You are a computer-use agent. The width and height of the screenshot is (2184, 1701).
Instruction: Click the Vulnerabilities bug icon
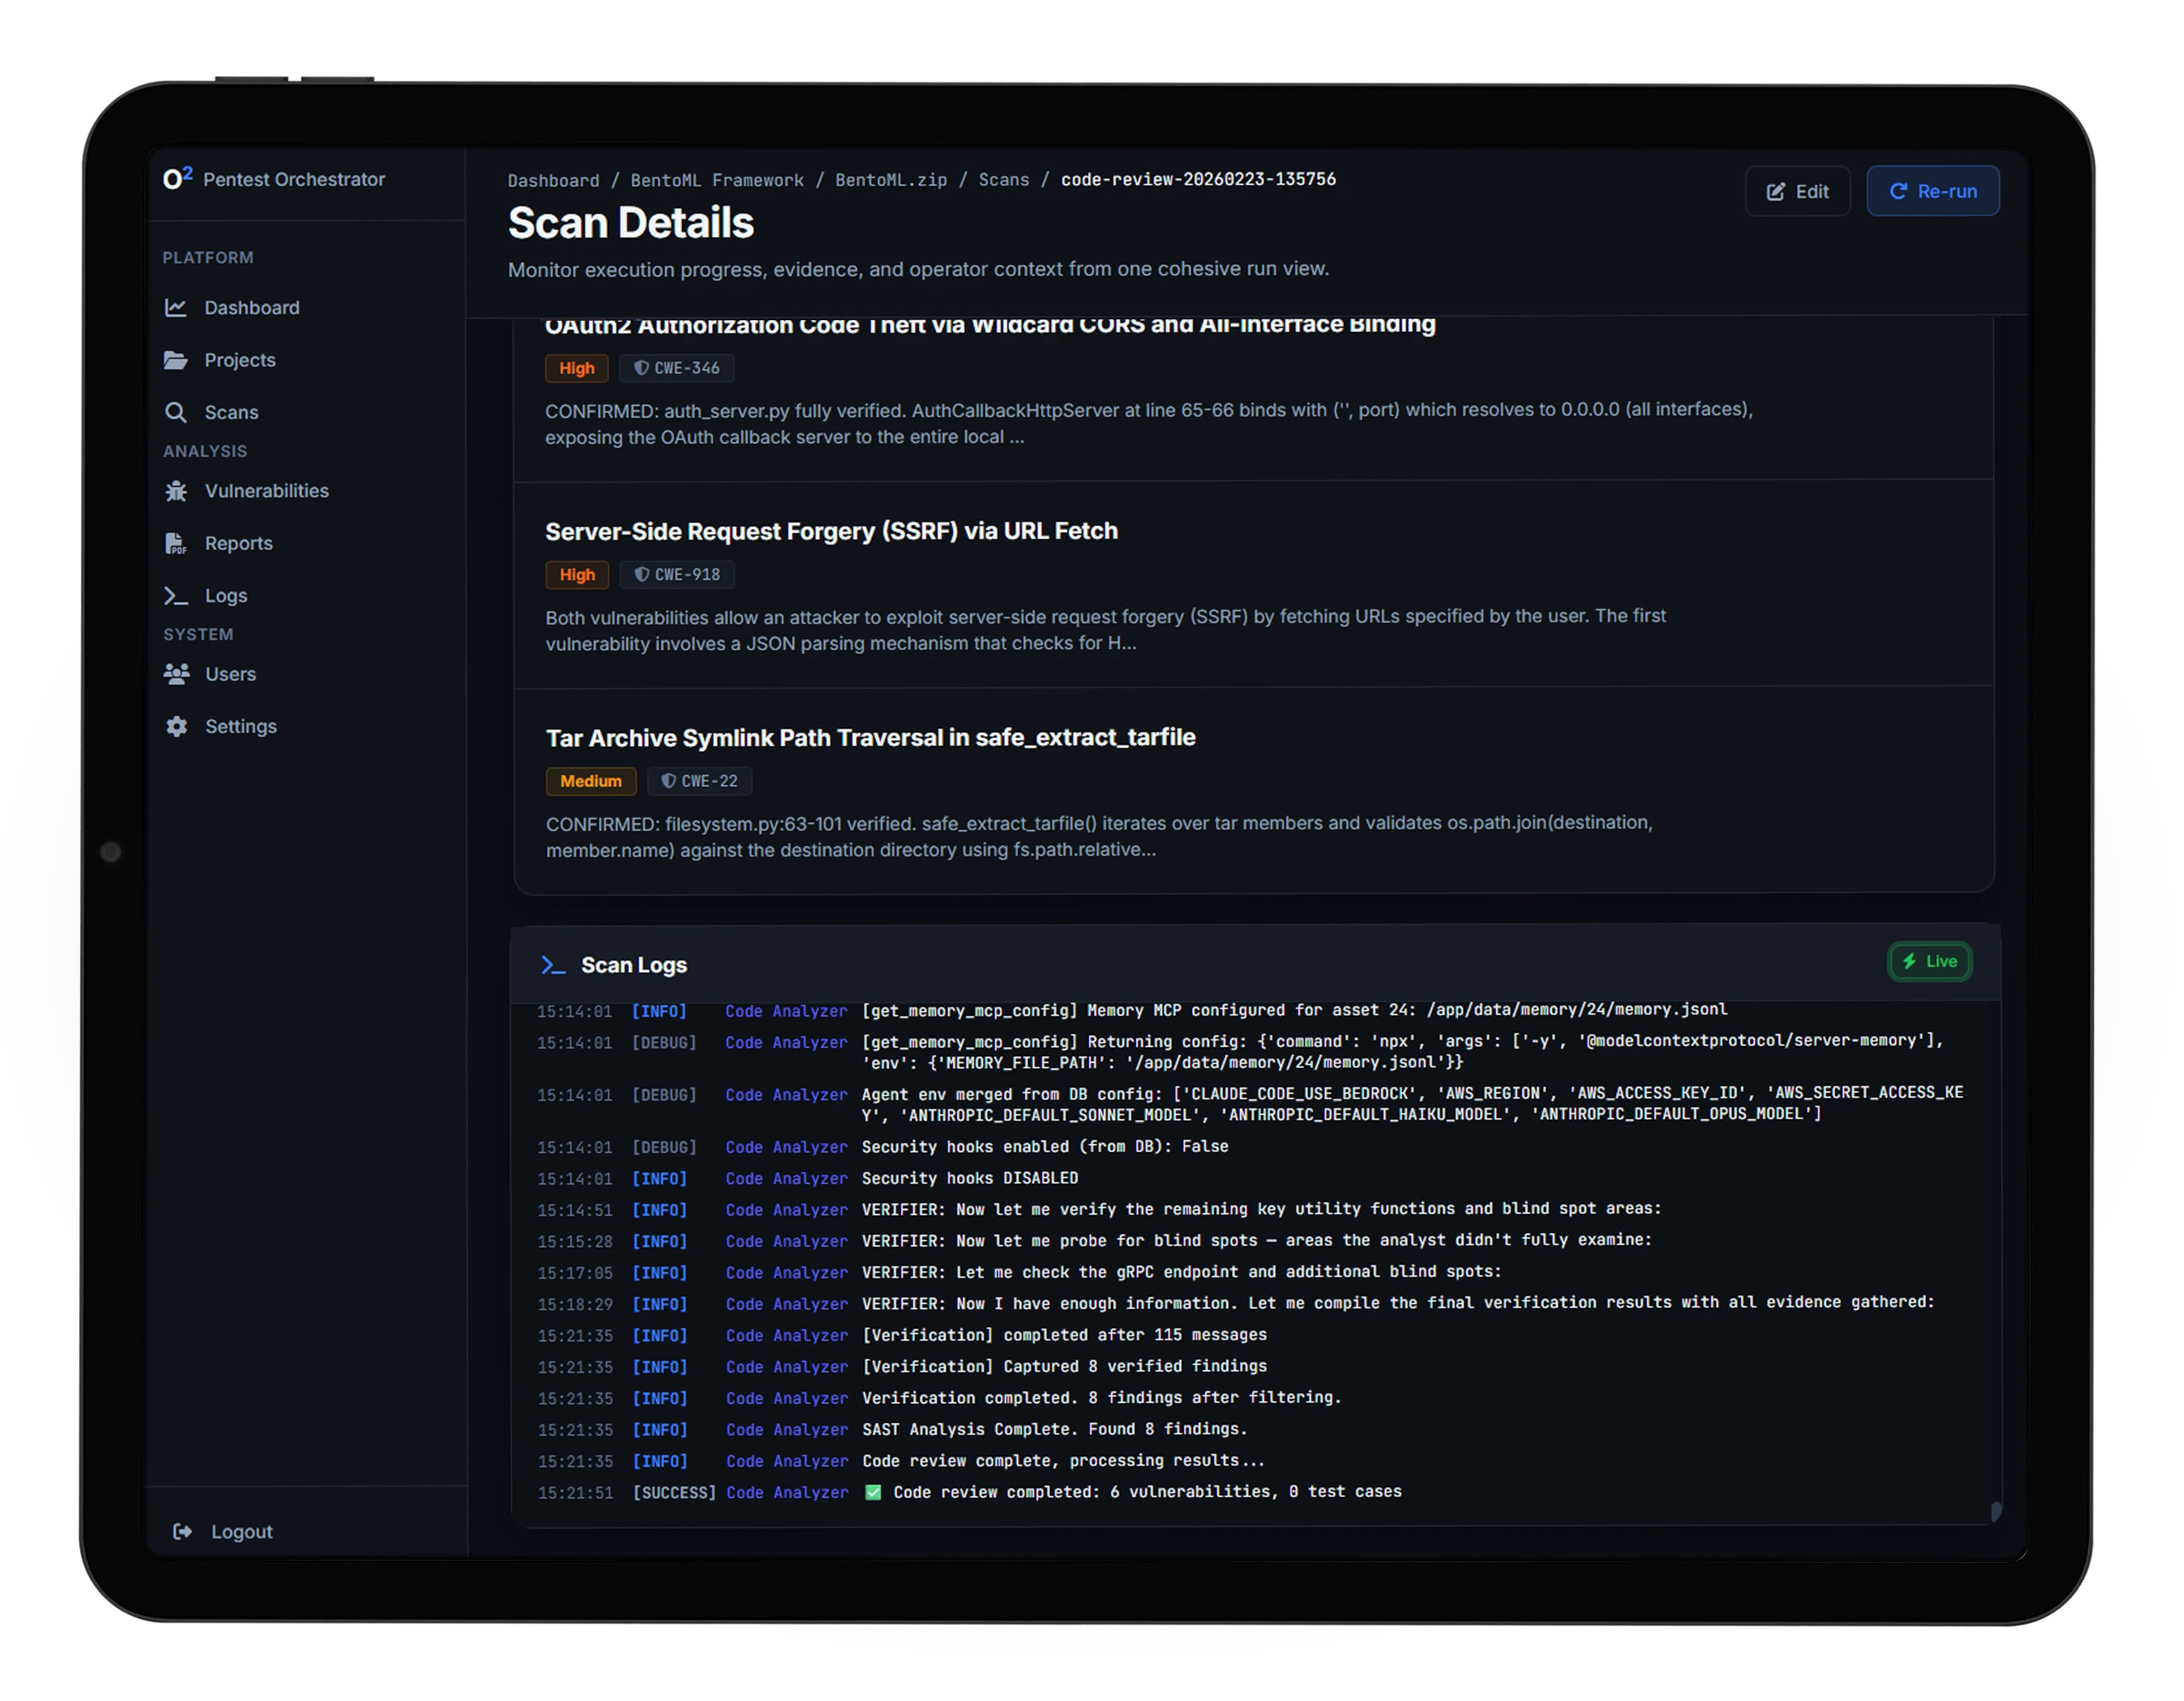[x=176, y=491]
